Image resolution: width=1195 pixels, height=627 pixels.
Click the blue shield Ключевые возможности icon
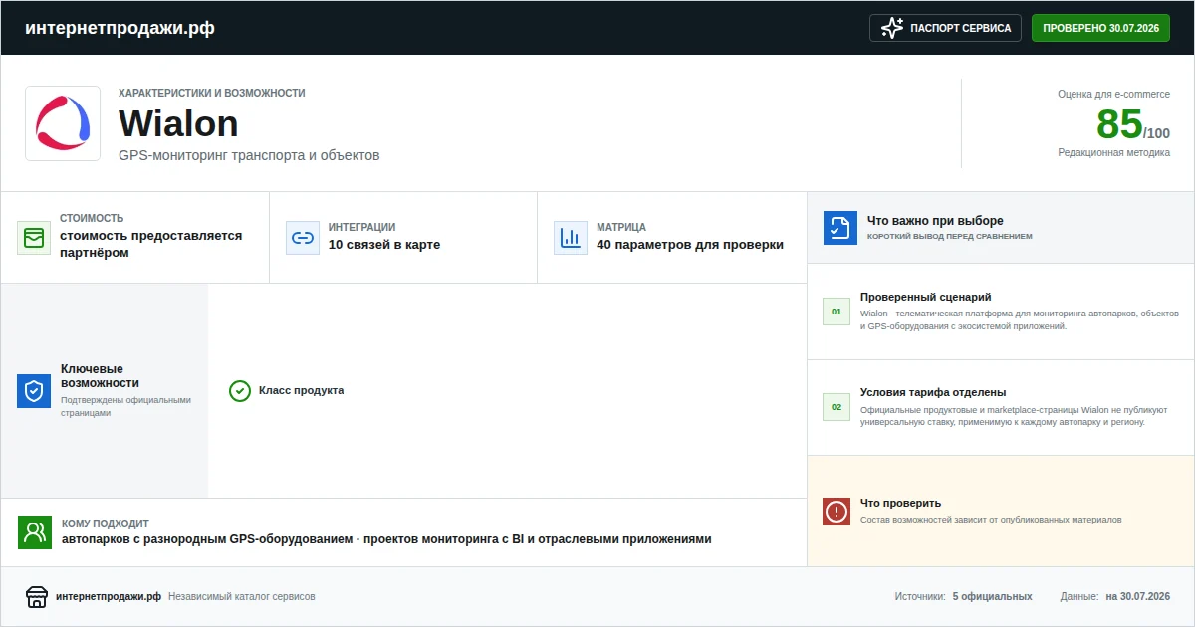[x=34, y=391]
